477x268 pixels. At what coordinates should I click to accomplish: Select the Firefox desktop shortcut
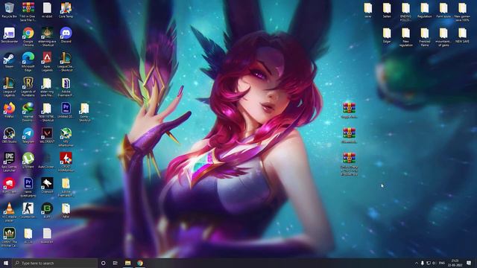[9, 110]
